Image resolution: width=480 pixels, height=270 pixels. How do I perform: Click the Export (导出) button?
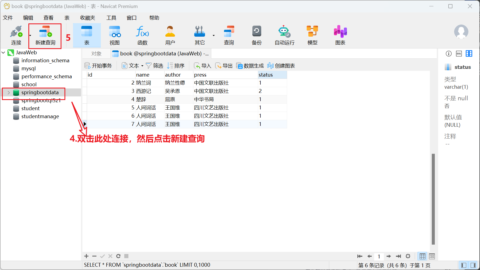click(224, 66)
